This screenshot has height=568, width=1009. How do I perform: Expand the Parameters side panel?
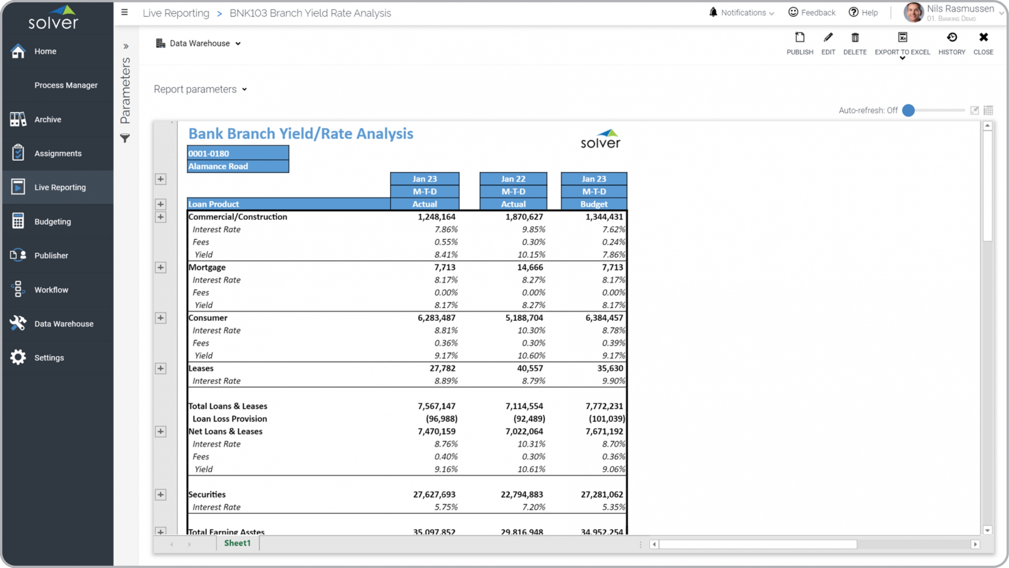(126, 47)
